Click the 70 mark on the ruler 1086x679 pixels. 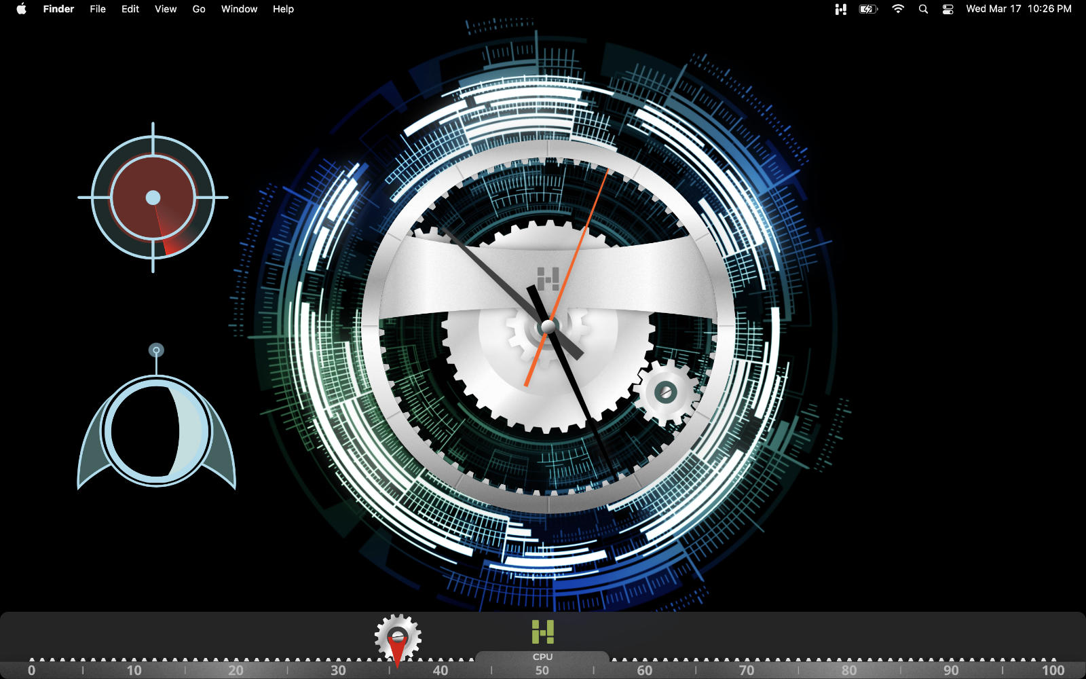coord(746,670)
